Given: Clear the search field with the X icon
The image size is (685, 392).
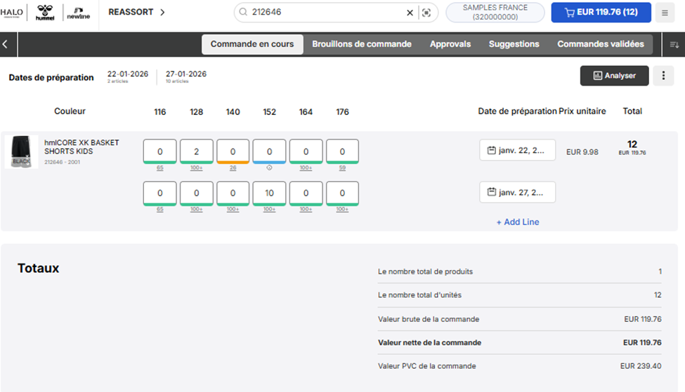Looking at the screenshot, I should pos(410,13).
